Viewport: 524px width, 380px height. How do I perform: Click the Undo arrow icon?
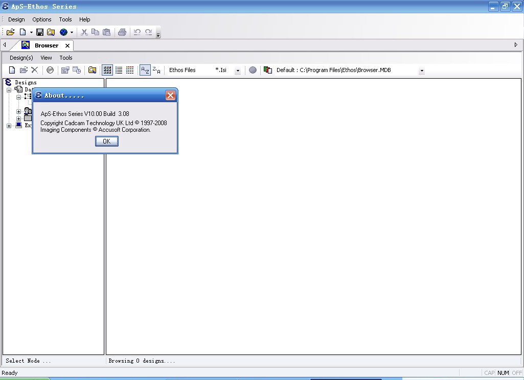tap(137, 32)
